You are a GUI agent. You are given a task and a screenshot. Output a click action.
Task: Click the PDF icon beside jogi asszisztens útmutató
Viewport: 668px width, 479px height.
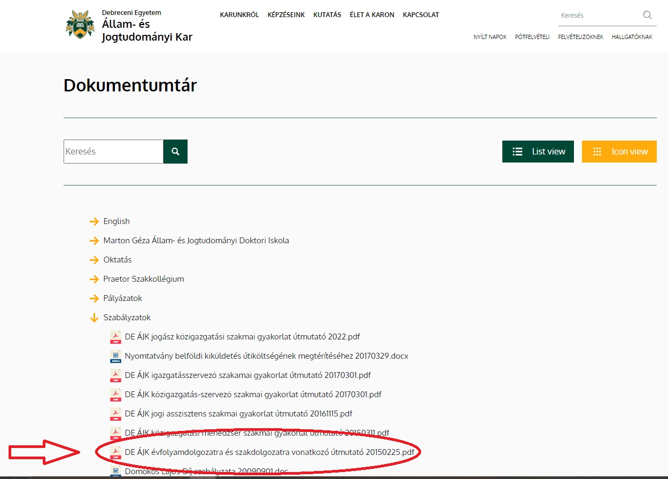point(116,414)
